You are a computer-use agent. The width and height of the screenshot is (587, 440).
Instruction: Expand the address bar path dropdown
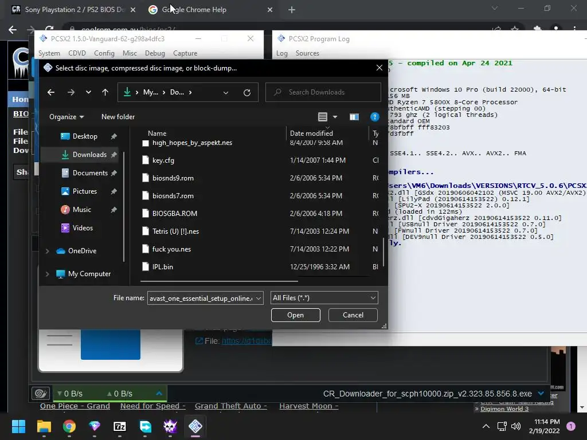point(226,92)
